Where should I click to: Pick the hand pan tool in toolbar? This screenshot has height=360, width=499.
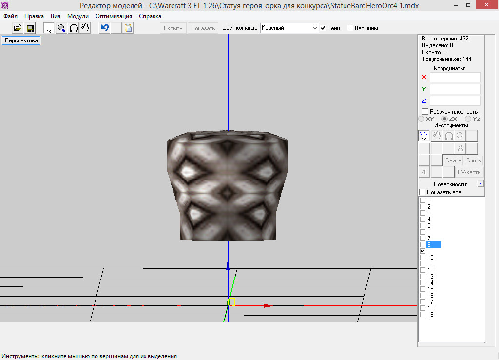tap(85, 28)
